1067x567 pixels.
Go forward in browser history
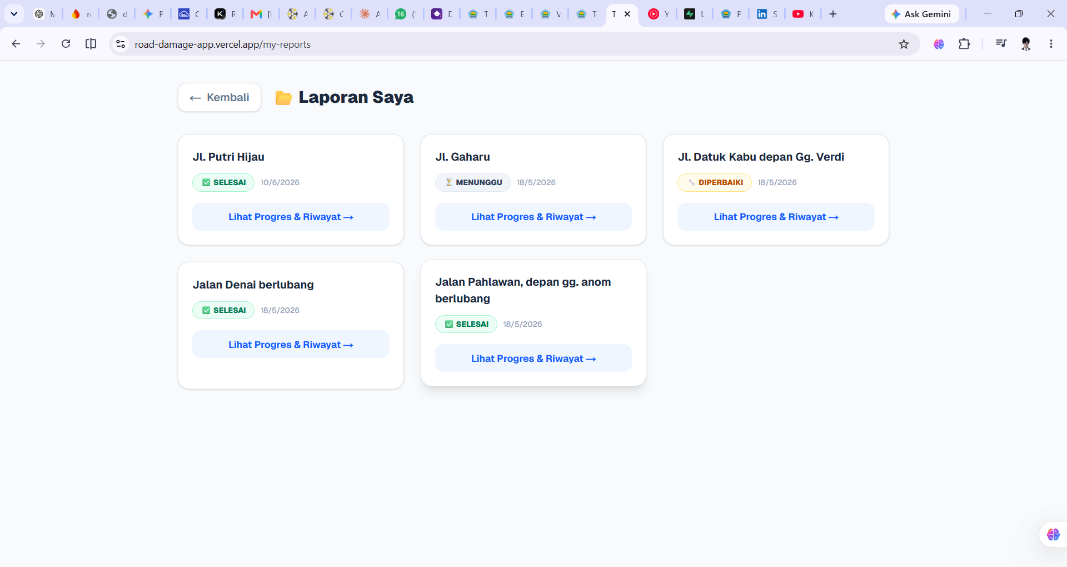(41, 44)
